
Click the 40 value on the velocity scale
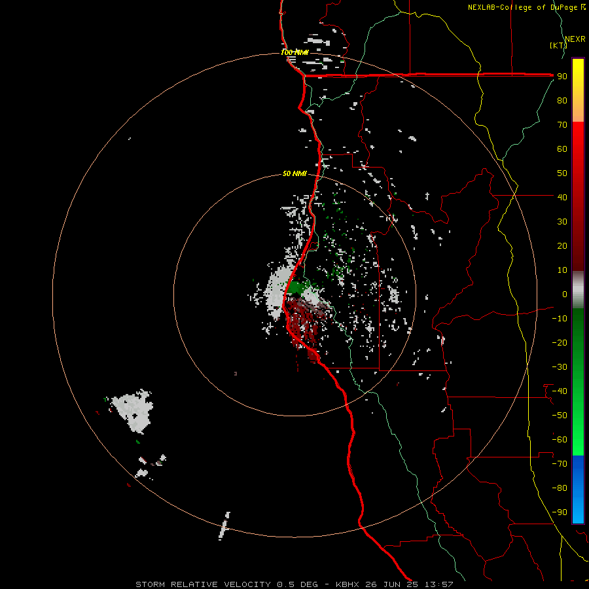pos(562,198)
